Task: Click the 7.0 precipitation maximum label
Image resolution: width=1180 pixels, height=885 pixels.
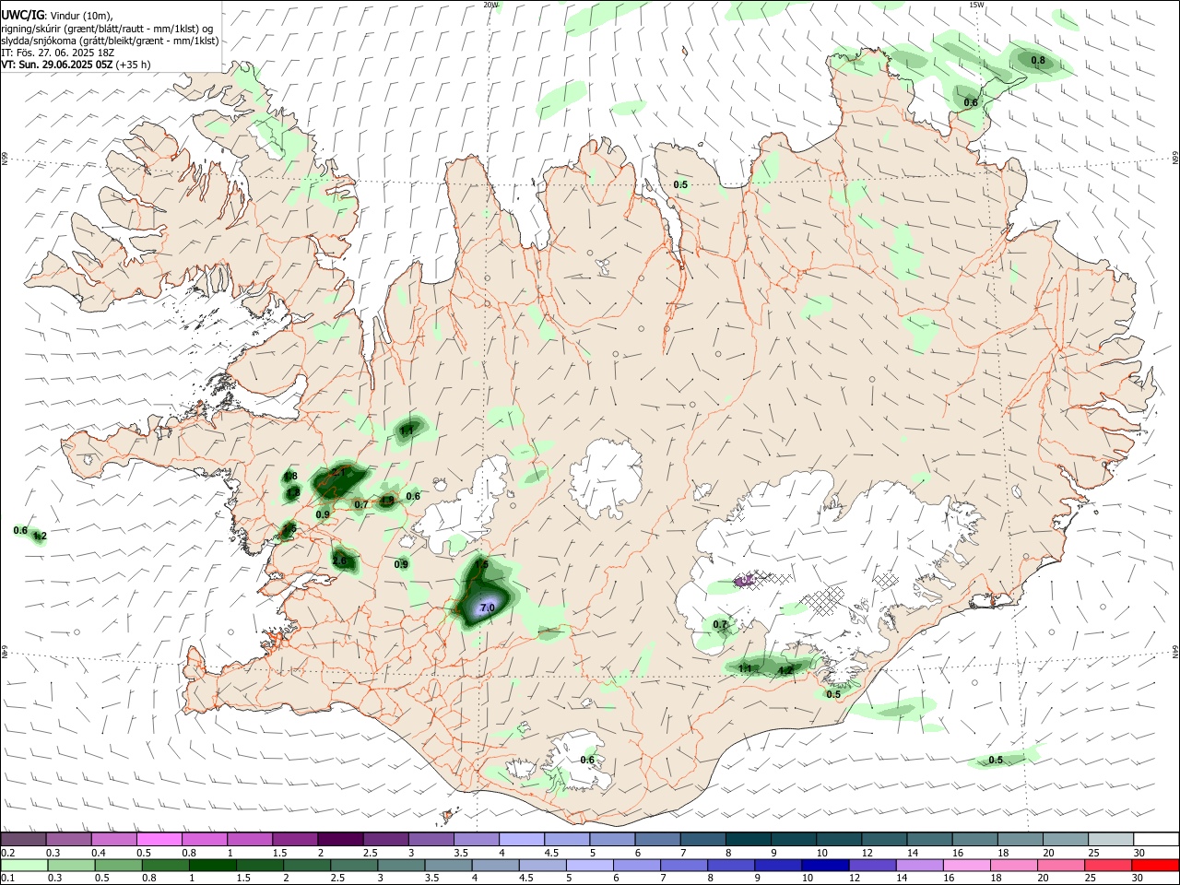Action: coord(488,608)
